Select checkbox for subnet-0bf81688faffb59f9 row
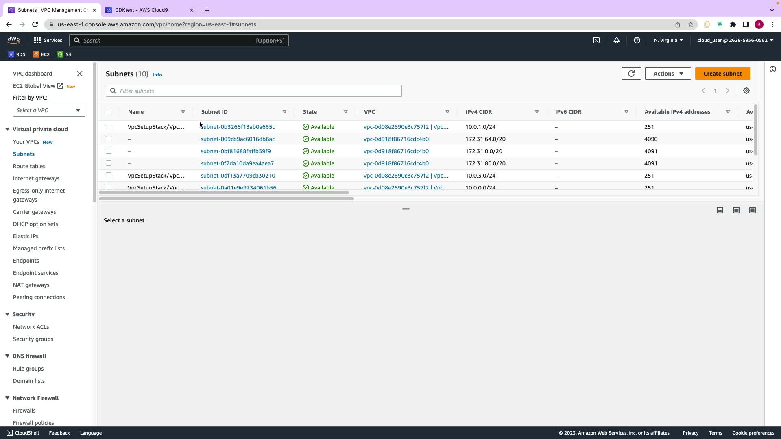Viewport: 781px width, 439px height. coord(109,151)
